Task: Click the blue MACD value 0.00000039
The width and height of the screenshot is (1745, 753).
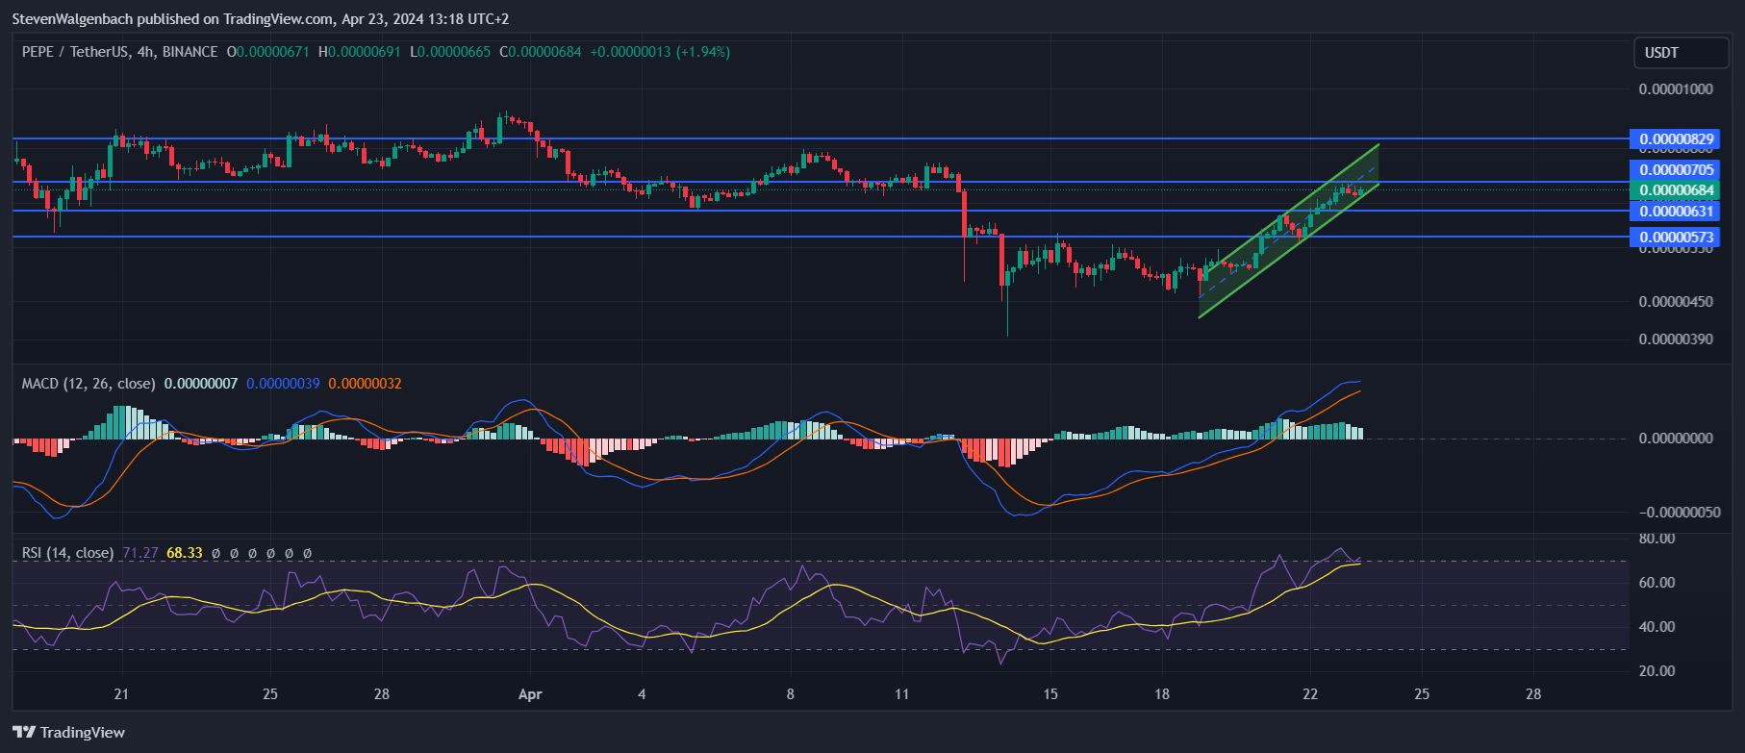Action: pyautogui.click(x=283, y=384)
